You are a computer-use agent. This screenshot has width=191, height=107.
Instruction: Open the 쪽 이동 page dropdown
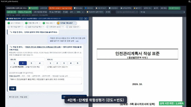click(162, 12)
